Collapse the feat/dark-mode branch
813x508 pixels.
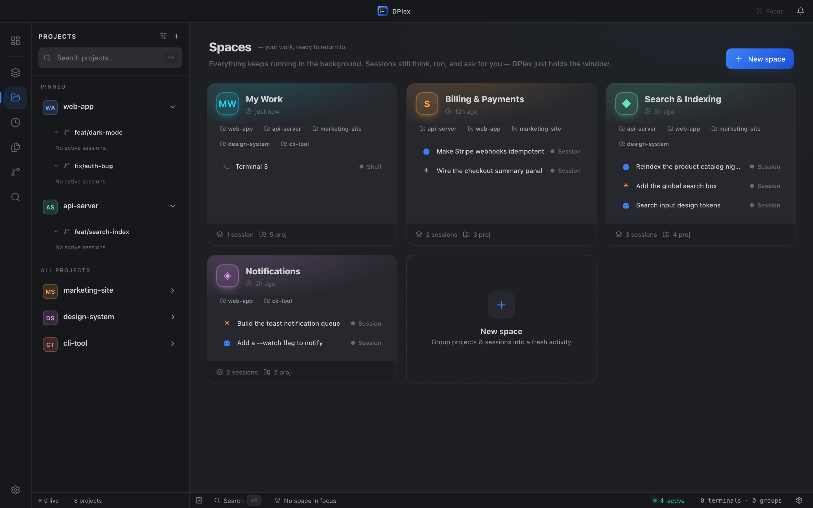coord(56,132)
